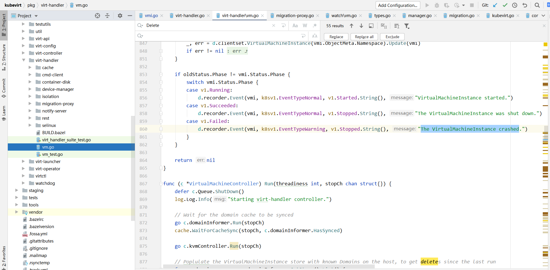Close the watch\vm.go tab

coord(360,16)
